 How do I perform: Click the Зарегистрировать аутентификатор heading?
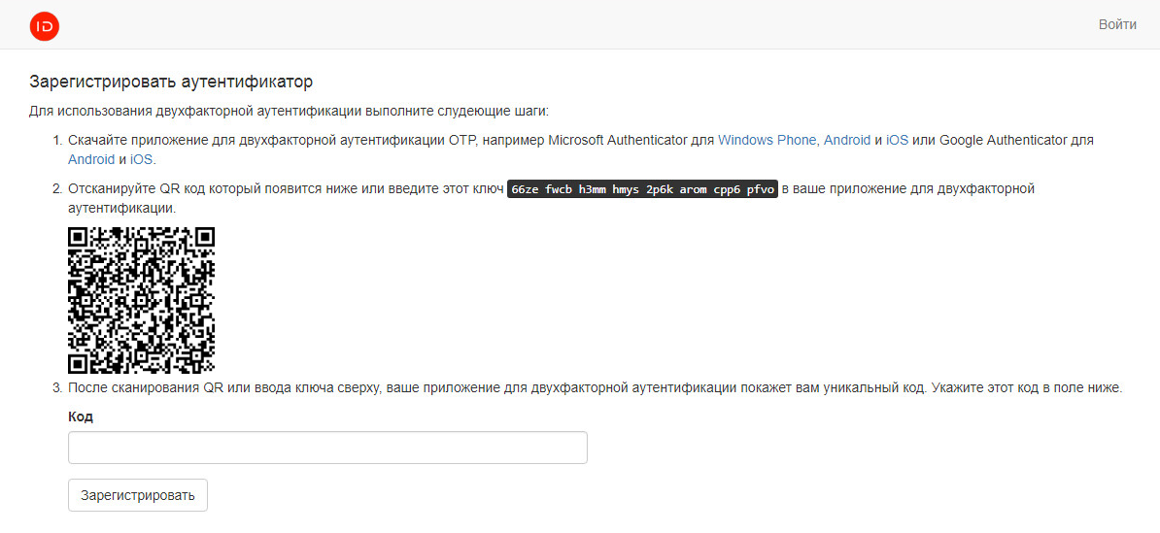click(x=170, y=82)
